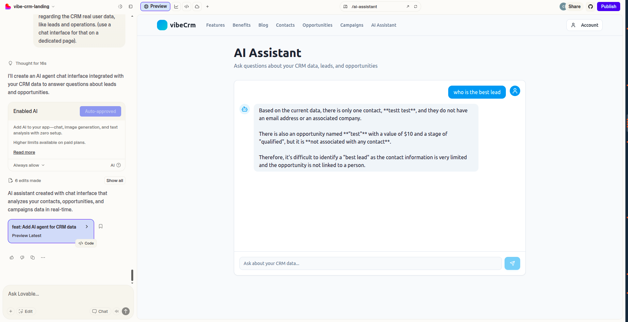Refresh the preview page

[416, 7]
